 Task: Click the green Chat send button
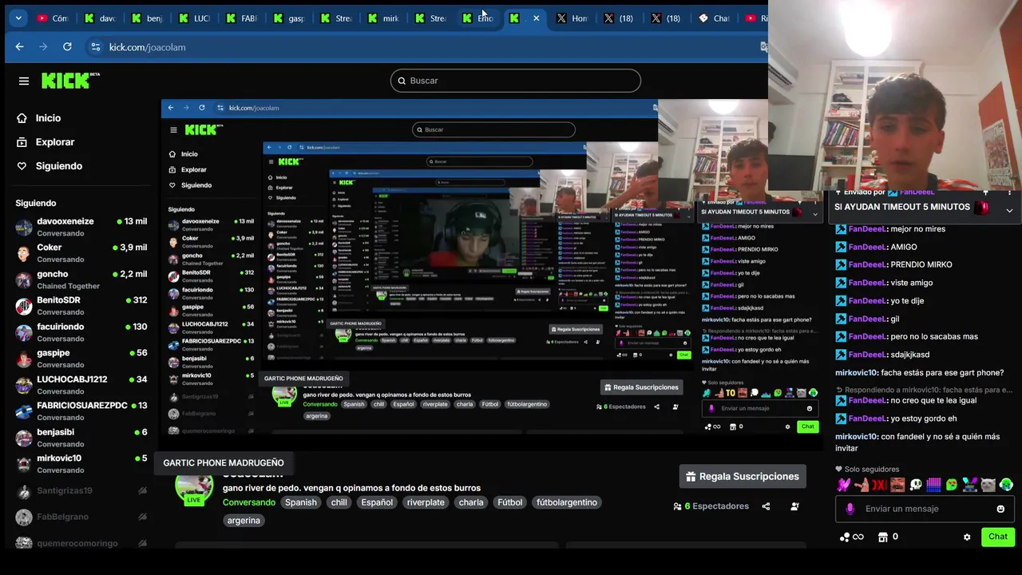coord(998,537)
